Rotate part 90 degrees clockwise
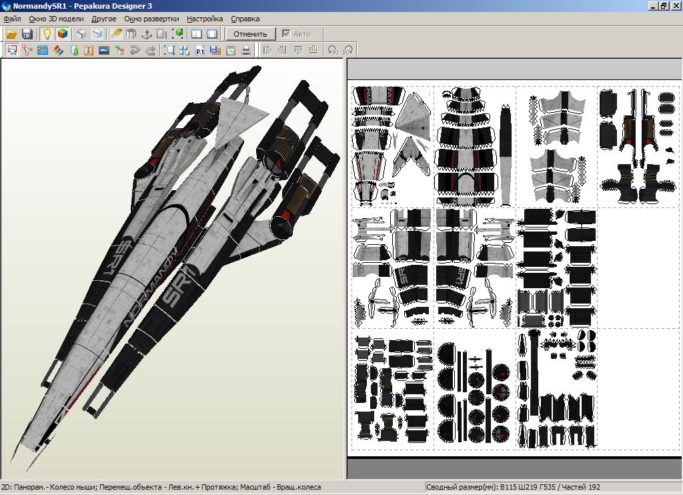The height and width of the screenshot is (495, 683). (x=348, y=50)
